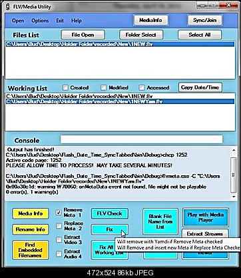Viewport: 241px width, 278px height.
Task: Click the Select All button
Action: pos(200,35)
